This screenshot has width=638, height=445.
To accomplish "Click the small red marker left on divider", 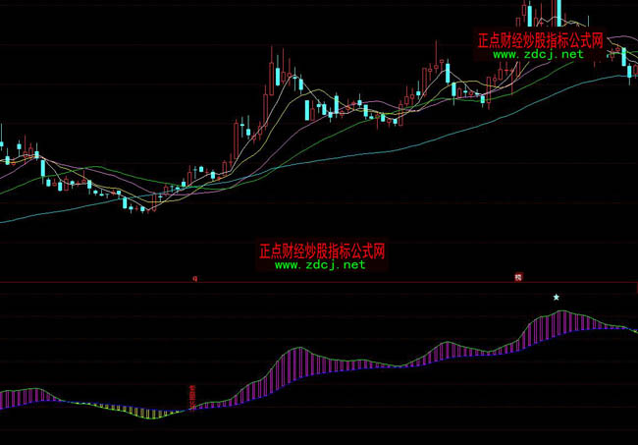I will [194, 278].
